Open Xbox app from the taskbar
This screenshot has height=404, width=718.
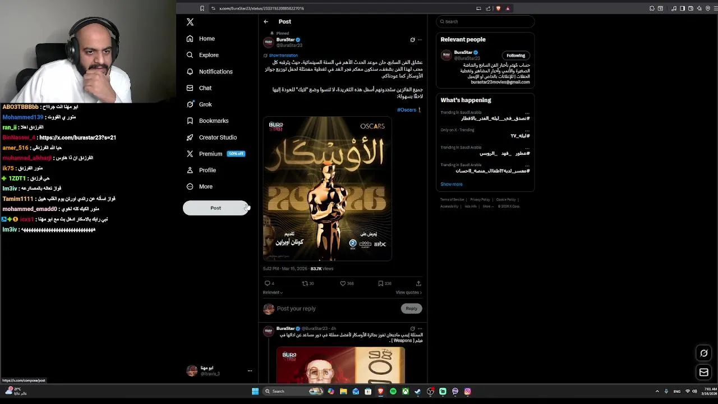click(405, 391)
